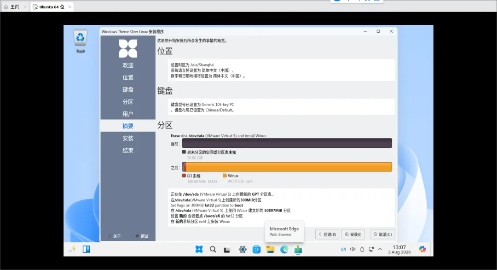Click the Winux logo in the installer sidebar
Image resolution: width=497 pixels, height=270 pixels.
pos(128,48)
